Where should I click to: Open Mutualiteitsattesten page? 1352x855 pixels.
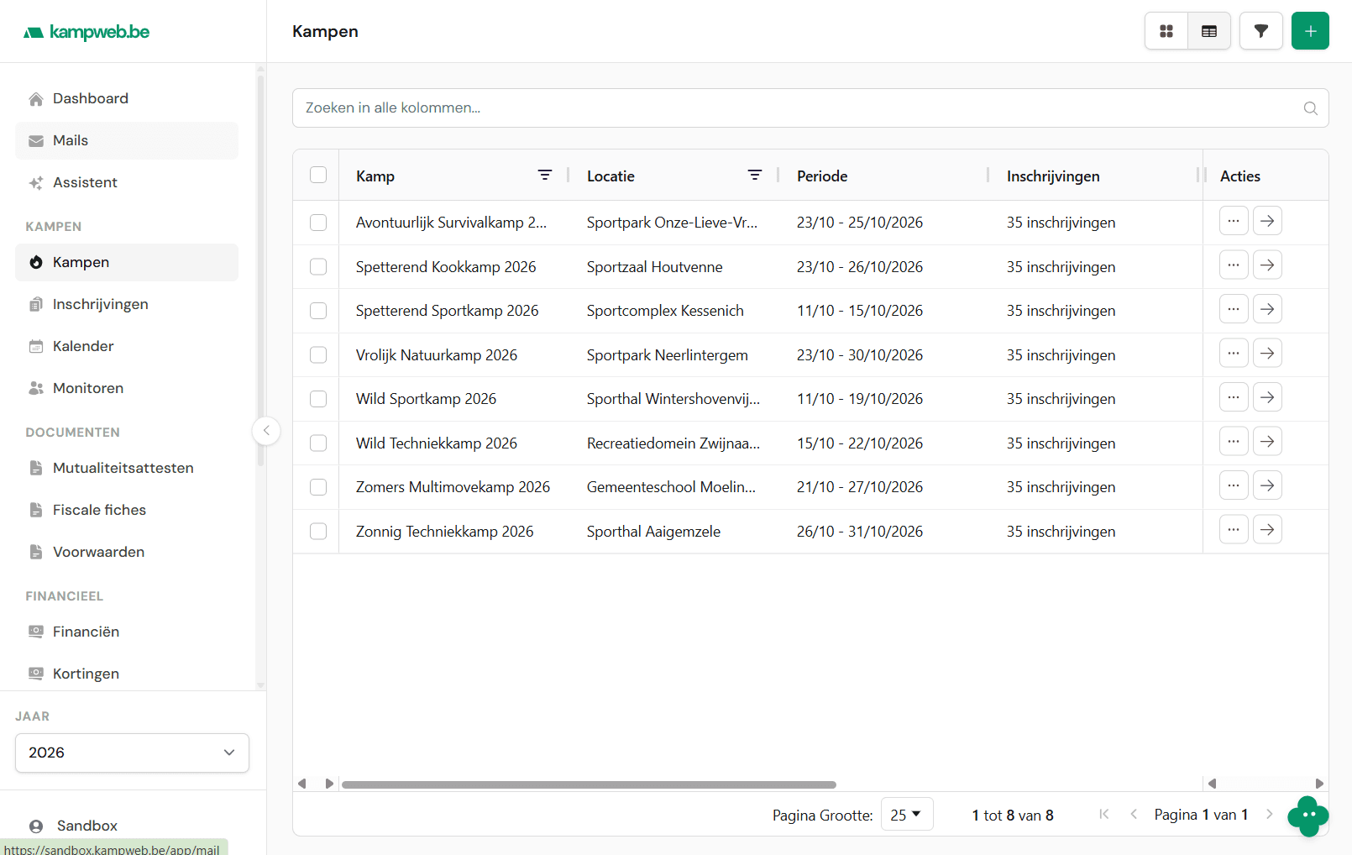point(127,468)
